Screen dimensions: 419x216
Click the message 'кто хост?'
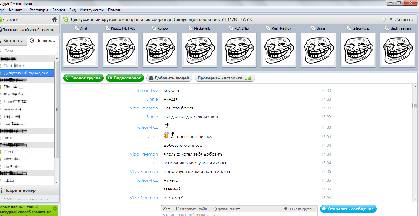[x=173, y=198]
